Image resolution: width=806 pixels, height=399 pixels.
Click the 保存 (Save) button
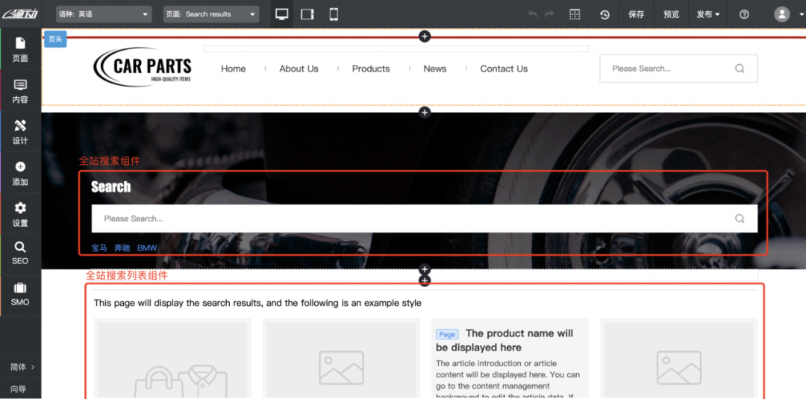(636, 14)
